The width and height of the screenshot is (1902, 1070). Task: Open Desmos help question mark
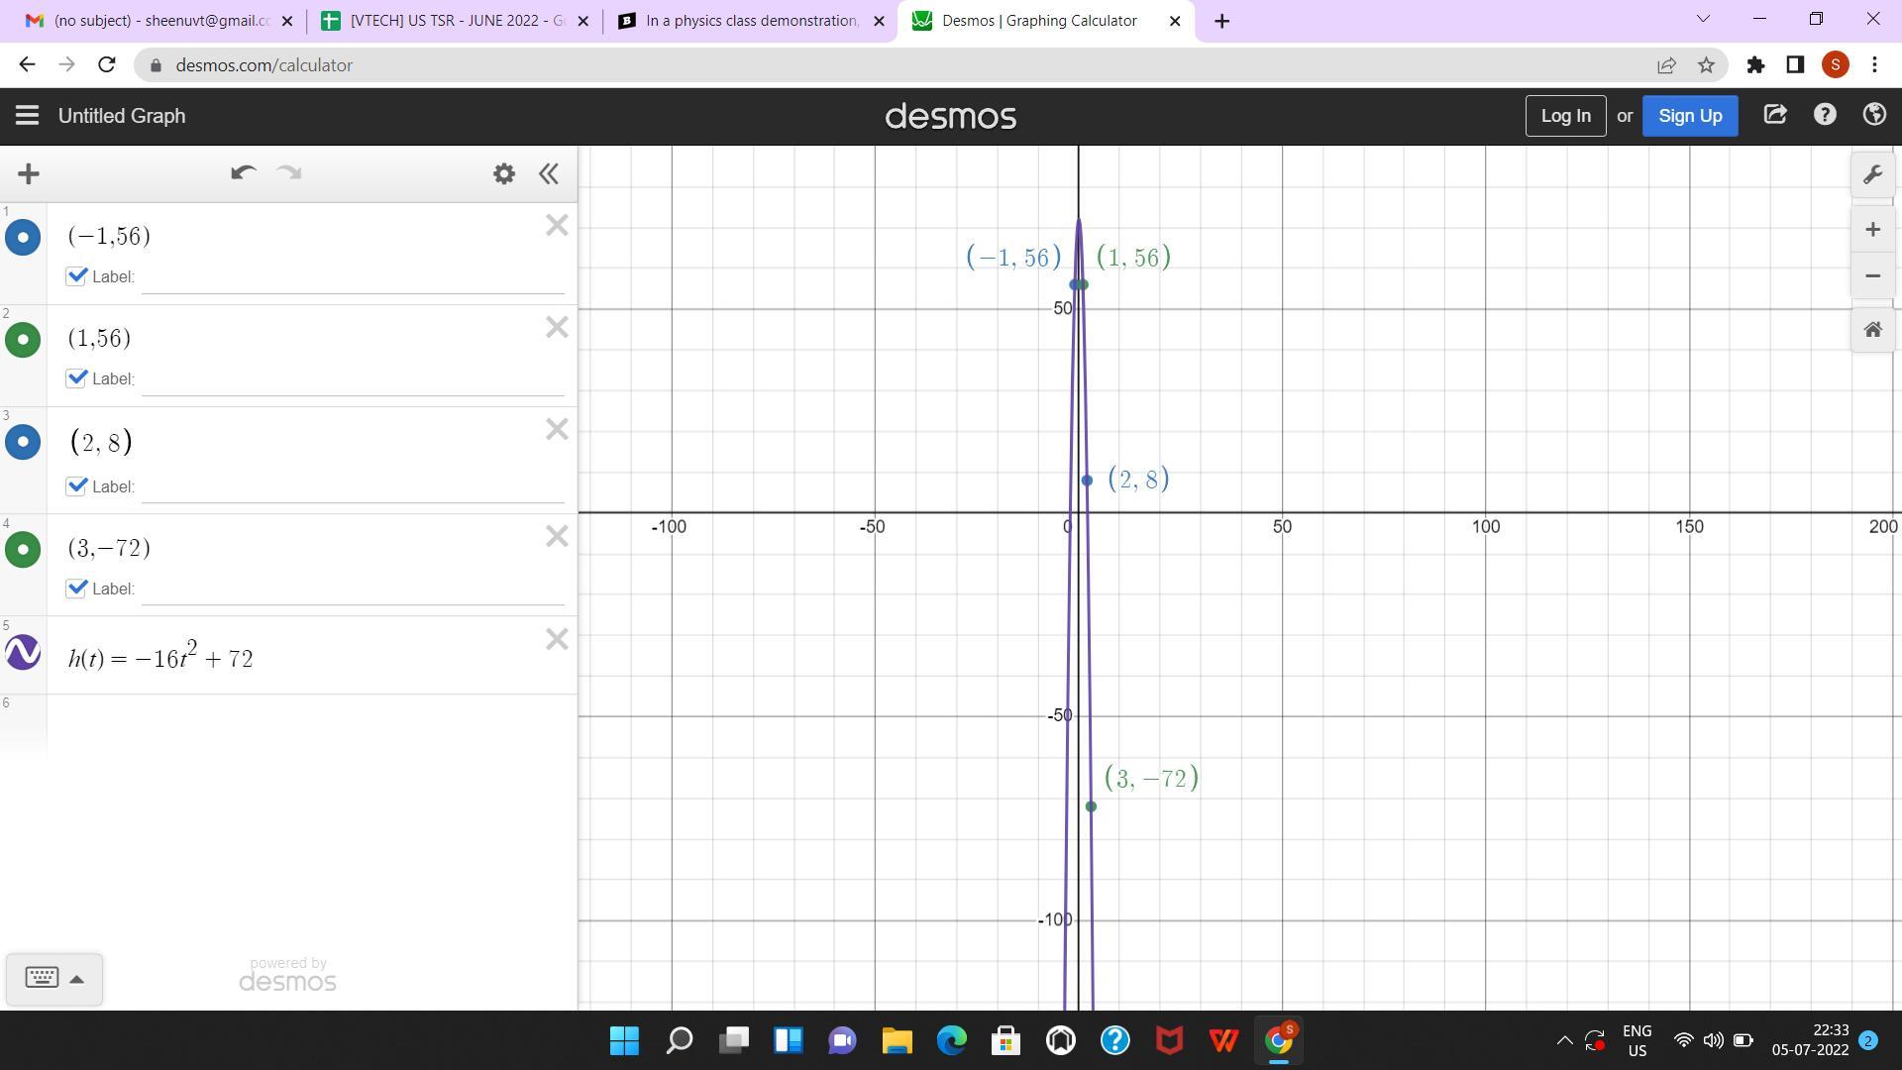coord(1824,115)
